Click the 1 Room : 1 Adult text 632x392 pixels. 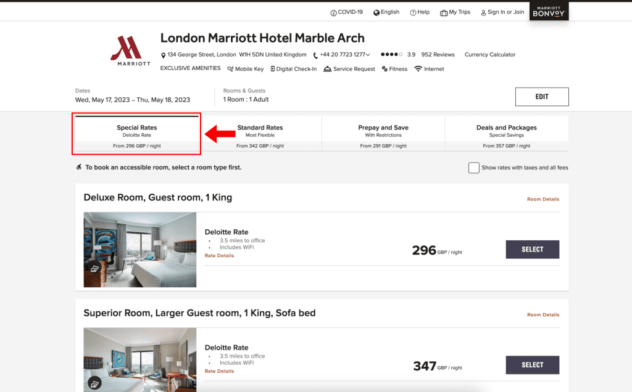point(246,99)
